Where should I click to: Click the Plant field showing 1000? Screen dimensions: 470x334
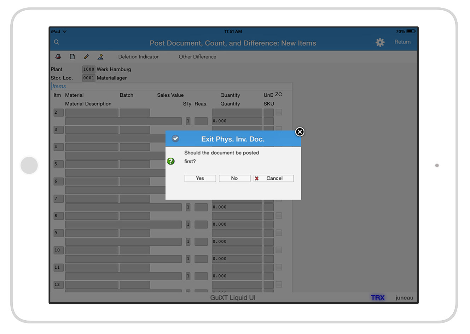tap(88, 69)
